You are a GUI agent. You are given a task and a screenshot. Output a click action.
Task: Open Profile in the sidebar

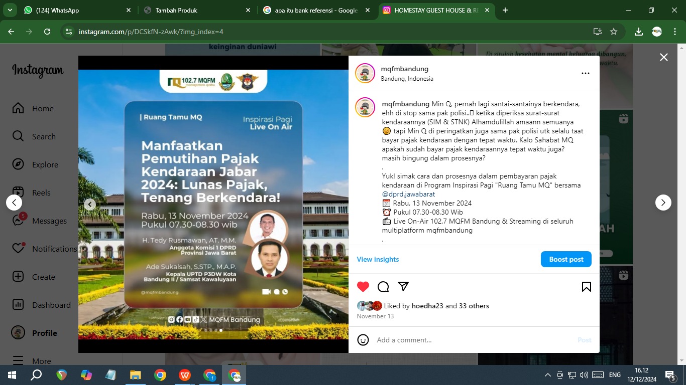34,333
